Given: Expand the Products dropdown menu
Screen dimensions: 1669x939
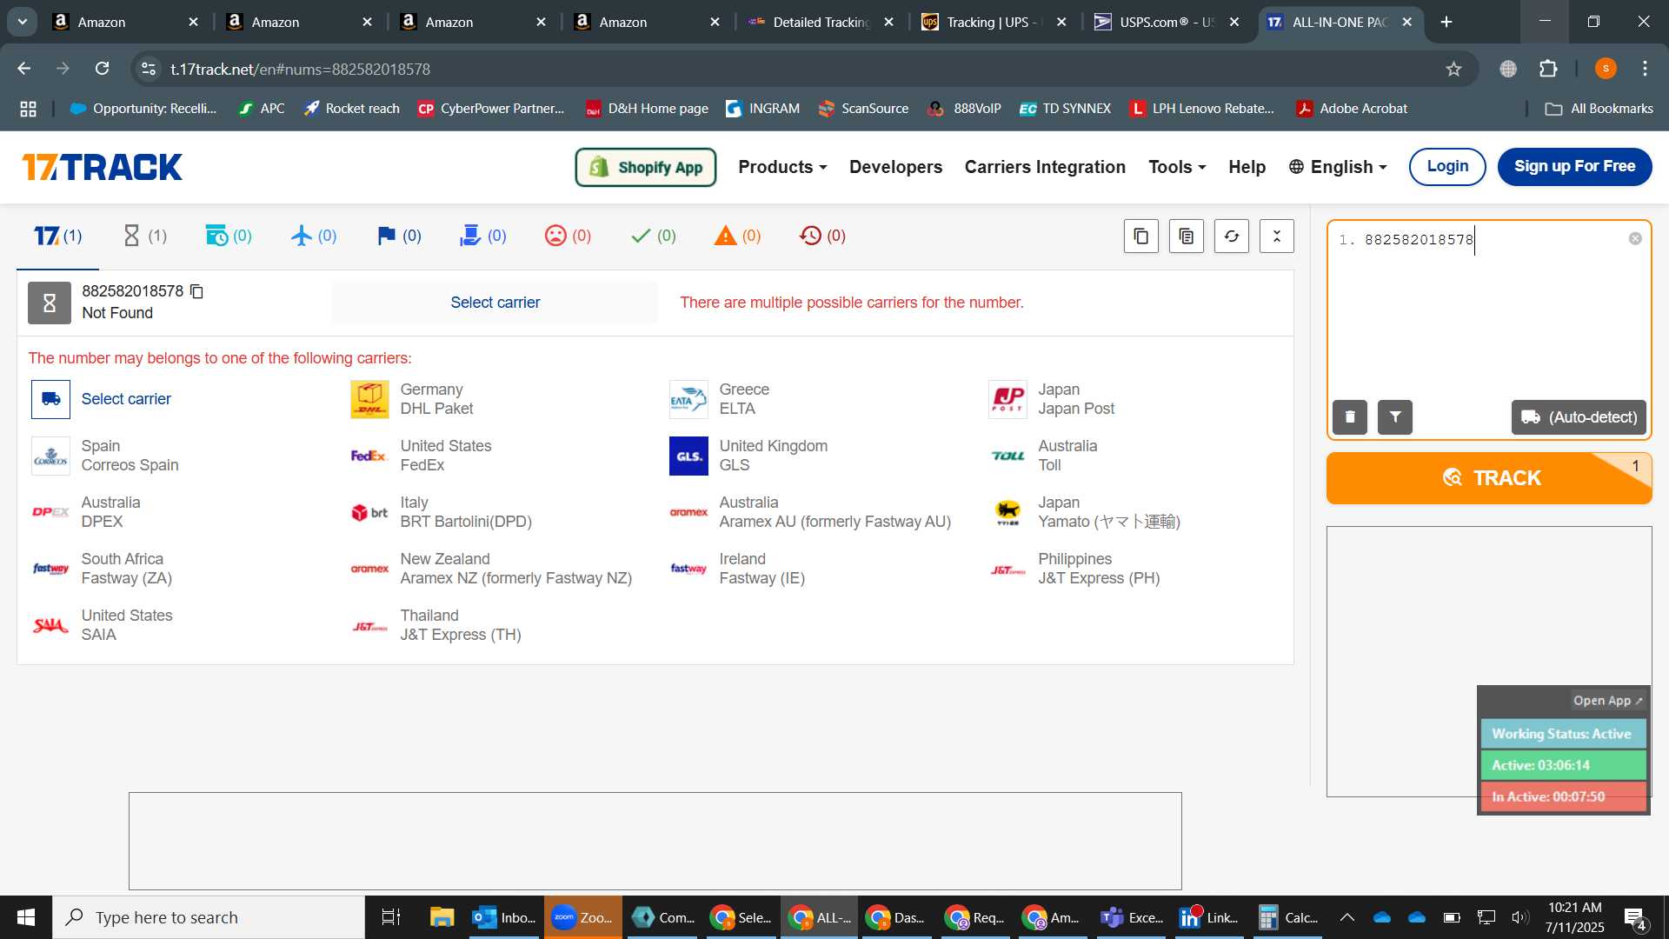Looking at the screenshot, I should [x=782, y=167].
